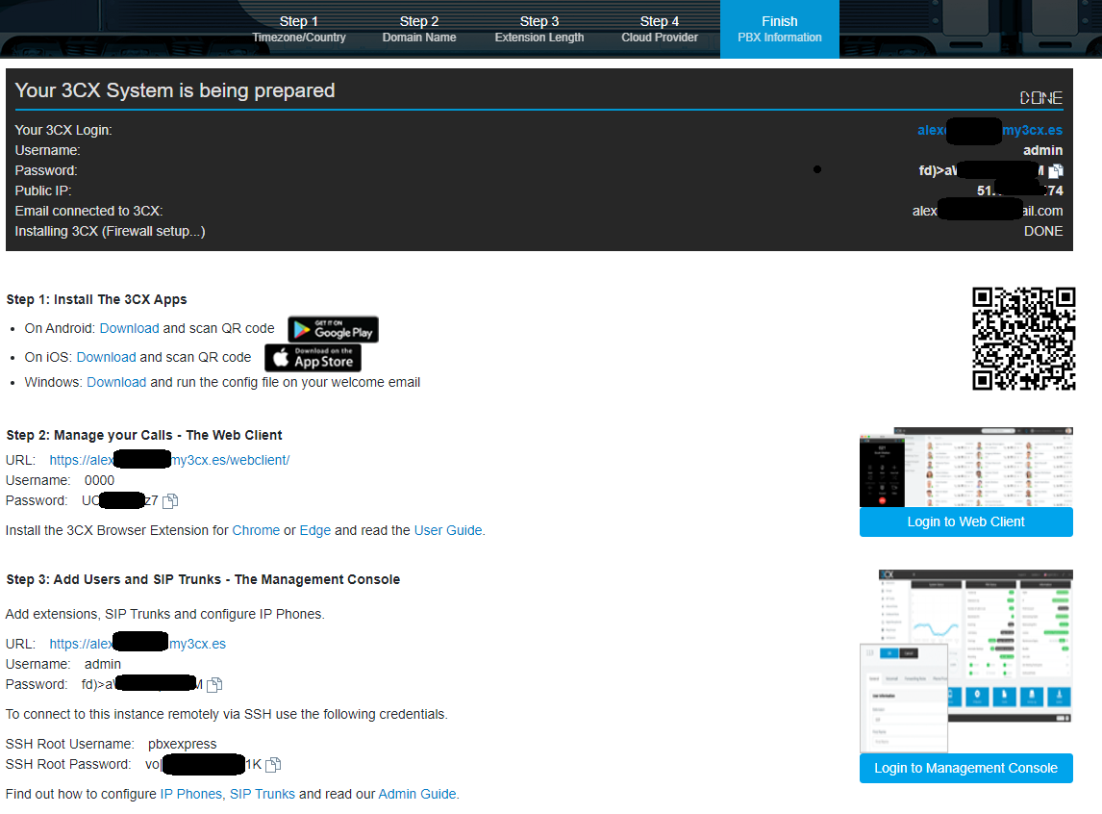1102x814 pixels.
Task: Open the User Guide link
Action: pos(447,530)
